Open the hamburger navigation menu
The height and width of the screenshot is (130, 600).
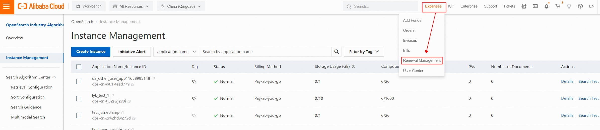(7, 6)
